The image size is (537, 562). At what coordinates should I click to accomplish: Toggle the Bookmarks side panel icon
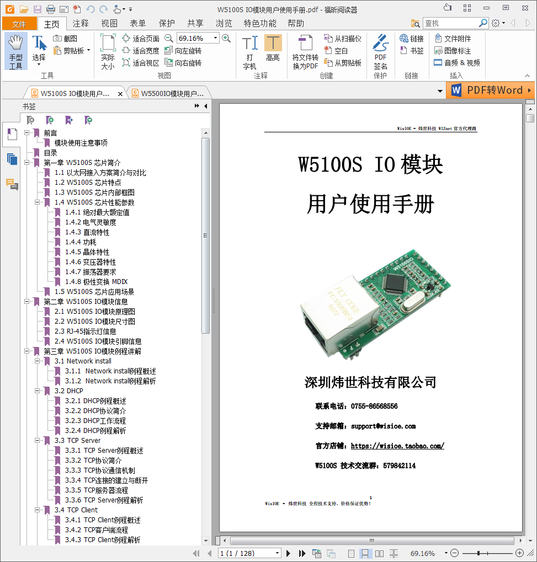point(12,135)
